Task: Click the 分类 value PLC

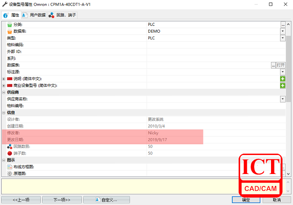Action: point(151,25)
